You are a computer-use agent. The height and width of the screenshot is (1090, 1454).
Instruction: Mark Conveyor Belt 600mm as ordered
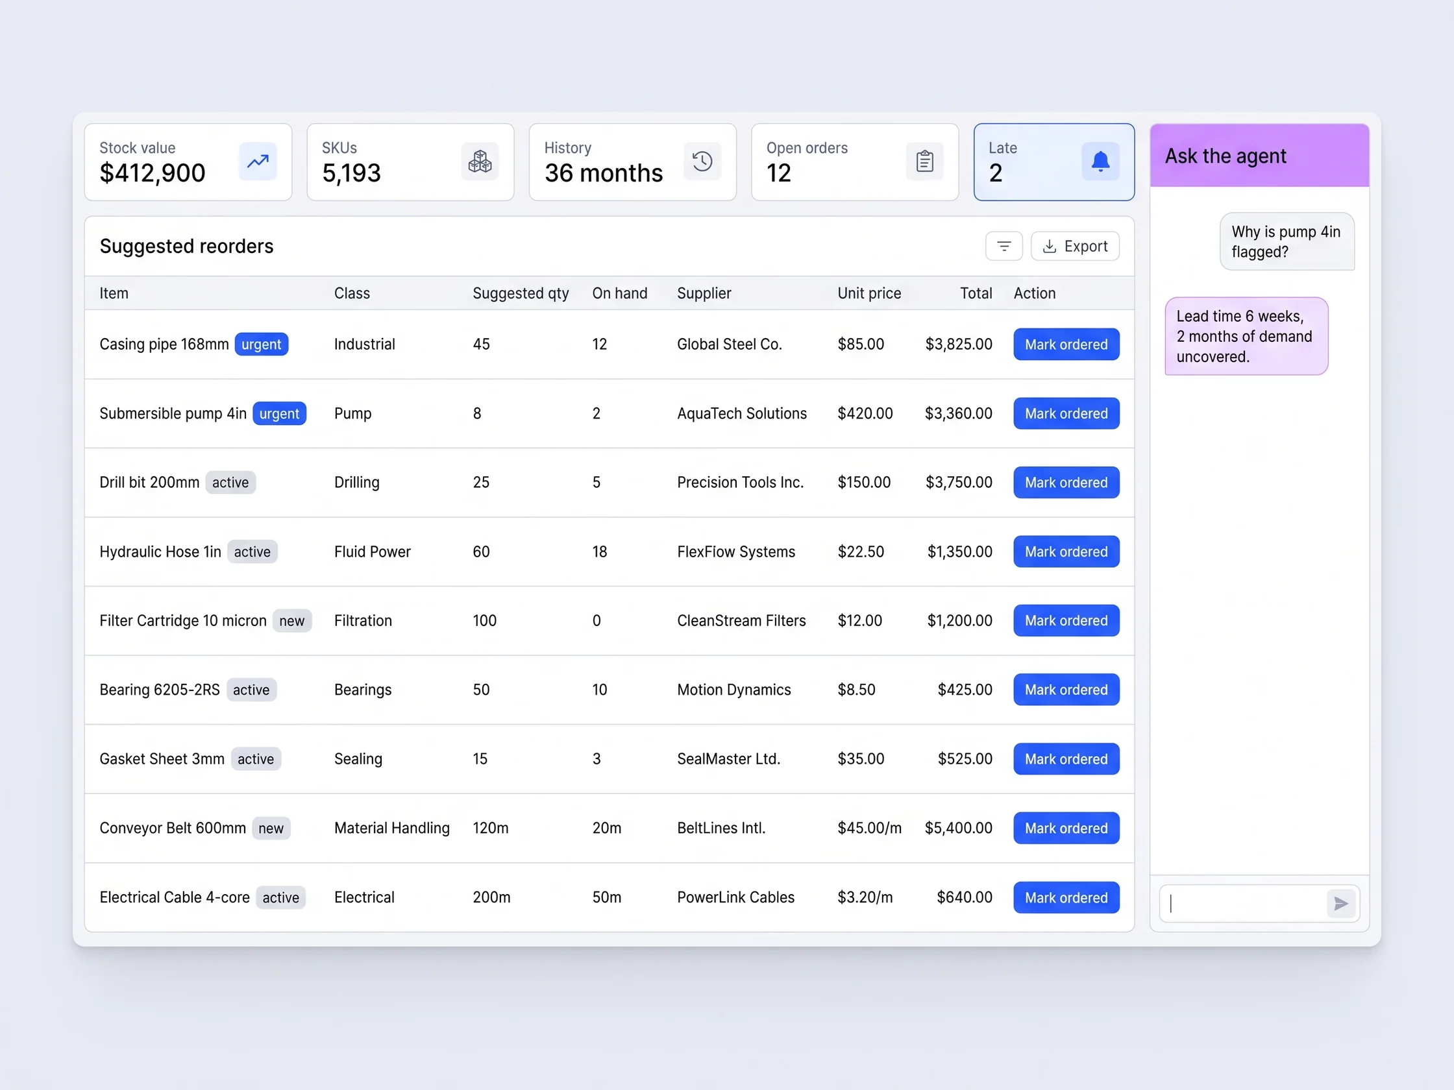click(1066, 828)
